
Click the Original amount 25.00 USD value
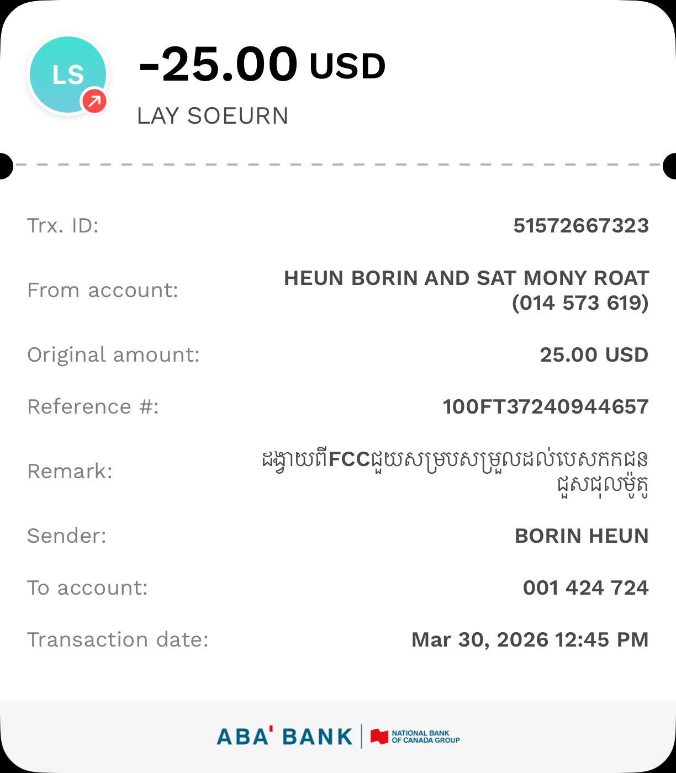[x=594, y=354]
